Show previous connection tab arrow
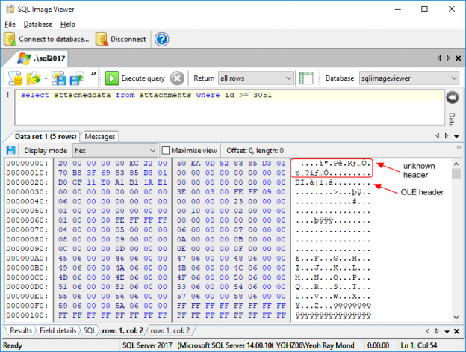This screenshot has height=352, width=466. pyautogui.click(x=439, y=58)
